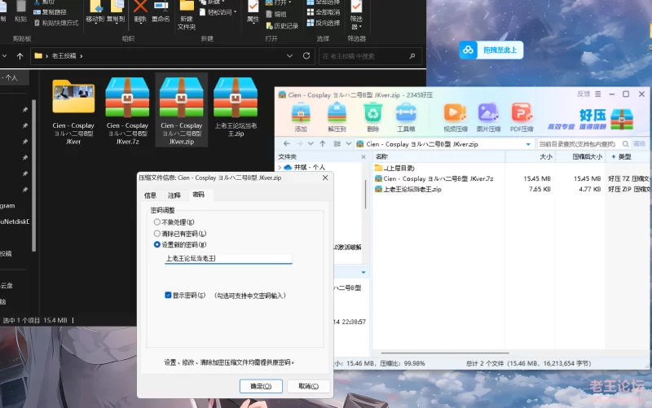Screen dimensions: 652x408
Task: Click the 反馈 link in 好压 title bar
Action: (x=584, y=94)
